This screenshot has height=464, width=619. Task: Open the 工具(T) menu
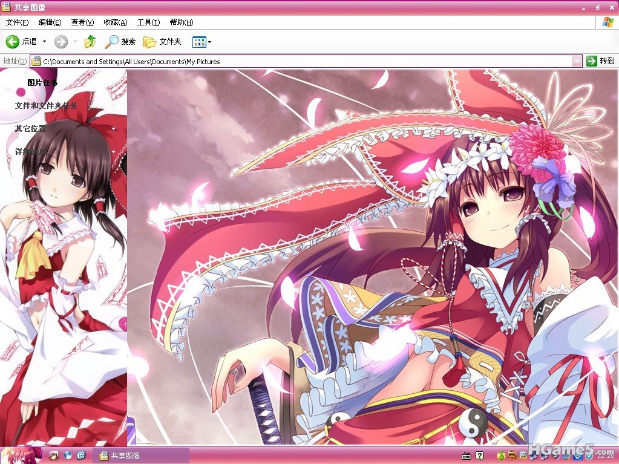coord(148,22)
